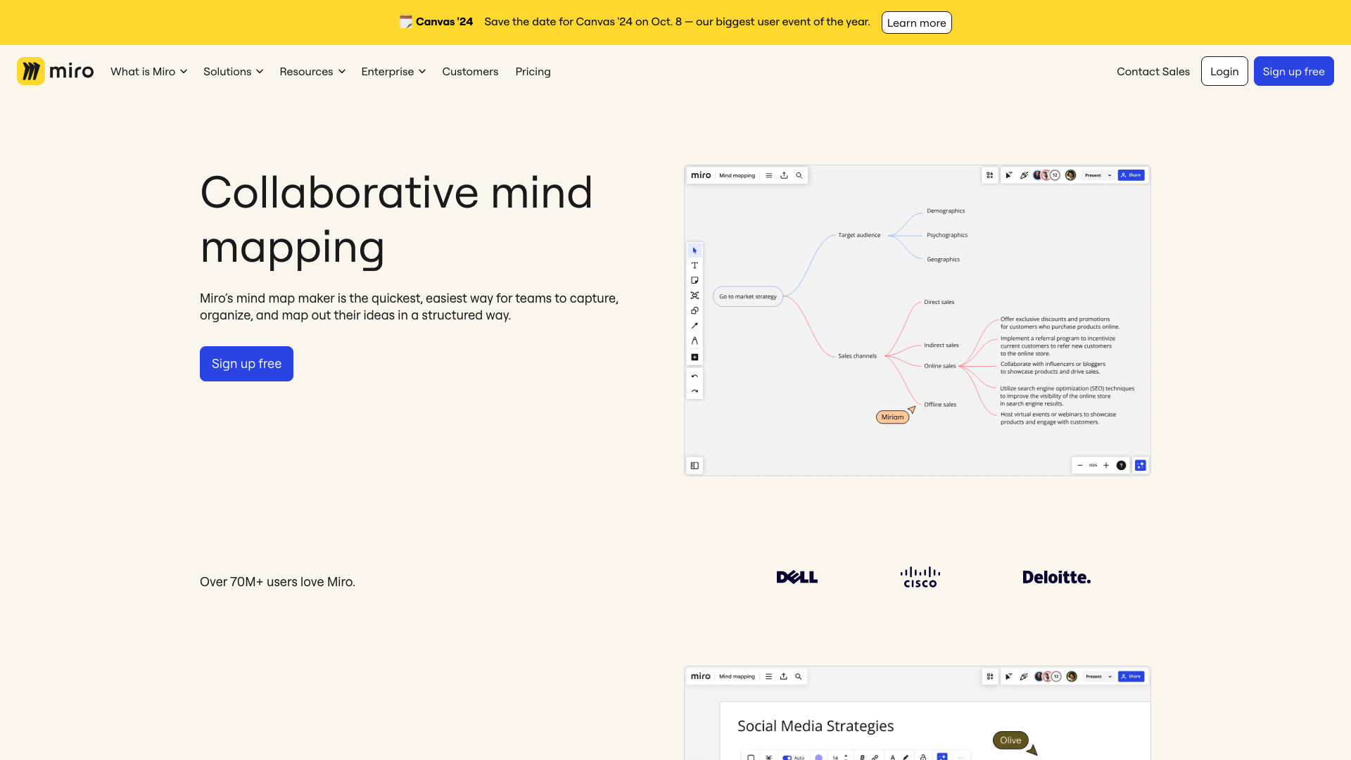The height and width of the screenshot is (760, 1351).
Task: Open hamburger menu in Social Media Strategies board
Action: coord(769,676)
